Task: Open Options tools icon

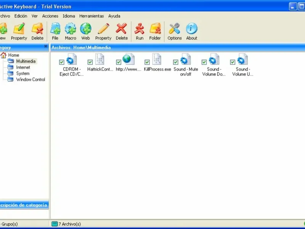Action: coord(175,29)
